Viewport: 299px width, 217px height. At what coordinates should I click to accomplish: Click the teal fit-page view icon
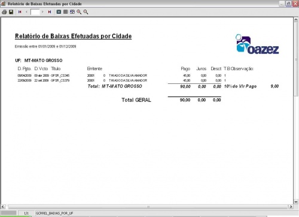[59, 12]
